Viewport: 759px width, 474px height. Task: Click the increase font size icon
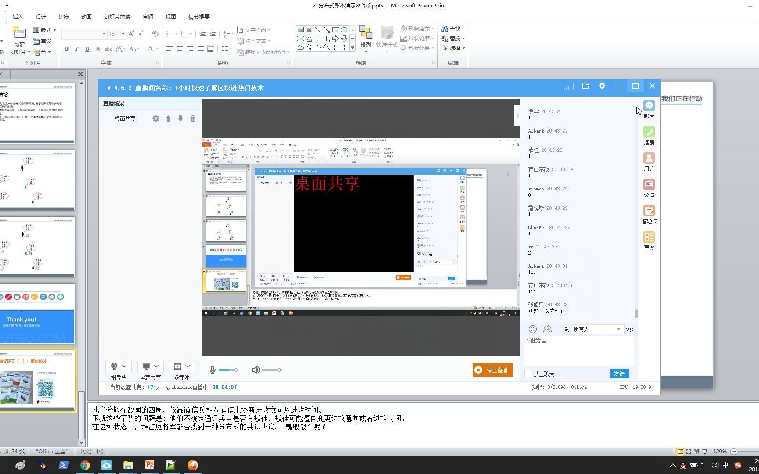click(x=131, y=34)
